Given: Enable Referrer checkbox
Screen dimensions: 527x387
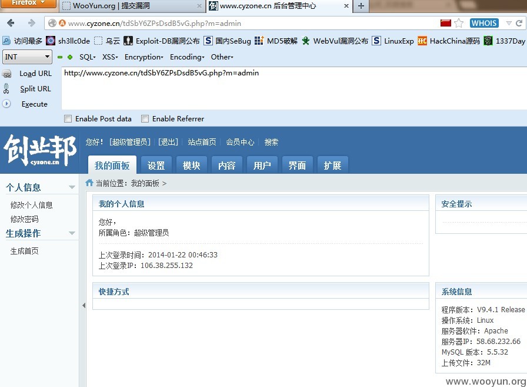Looking at the screenshot, I should (145, 119).
